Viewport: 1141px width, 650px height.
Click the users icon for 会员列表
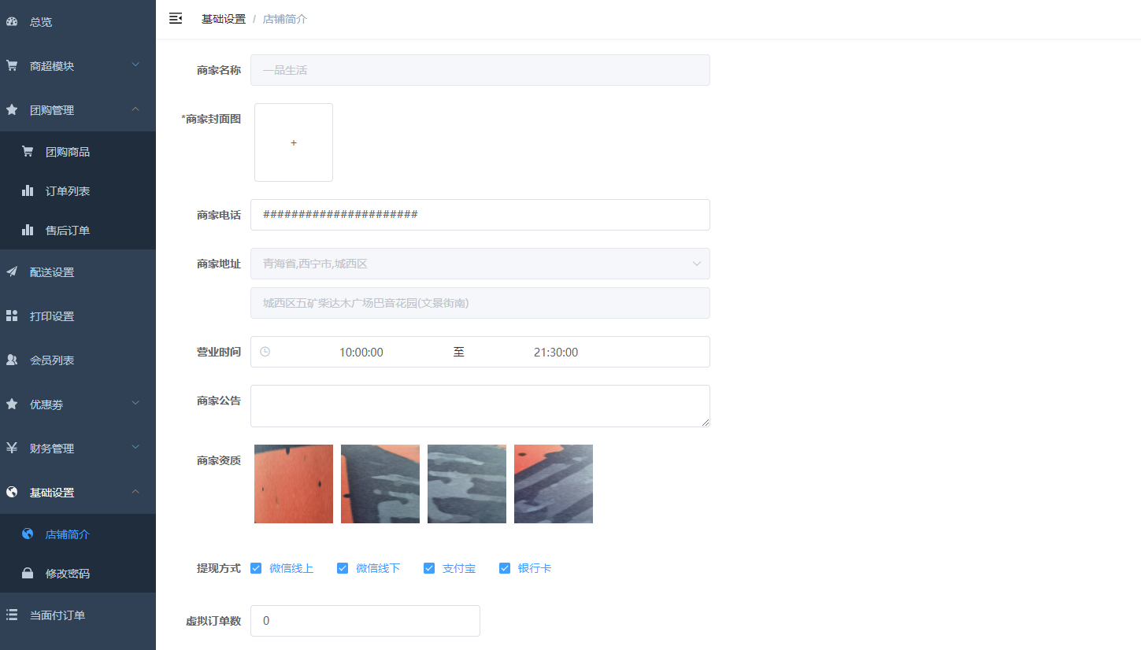click(x=12, y=360)
